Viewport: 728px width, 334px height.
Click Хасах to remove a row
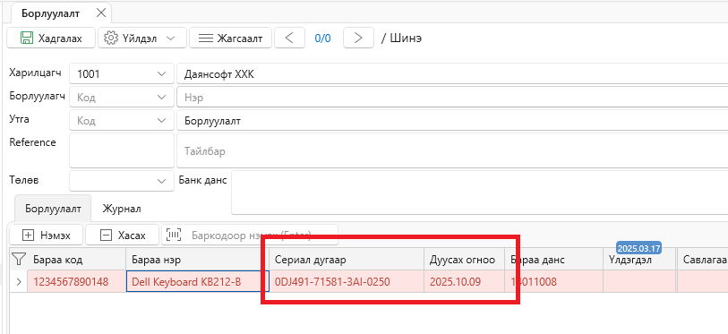pyautogui.click(x=123, y=236)
